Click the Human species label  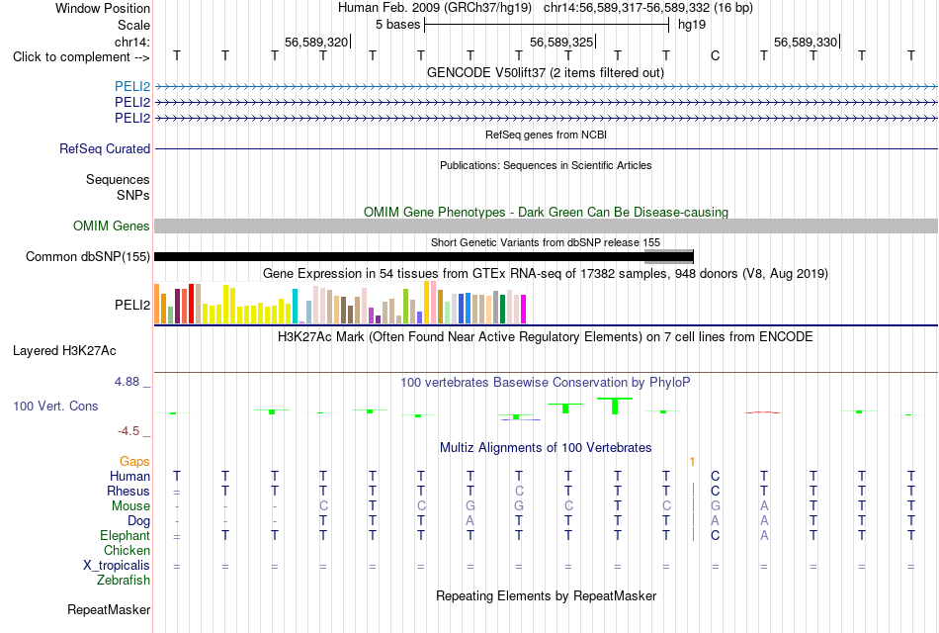tap(129, 476)
